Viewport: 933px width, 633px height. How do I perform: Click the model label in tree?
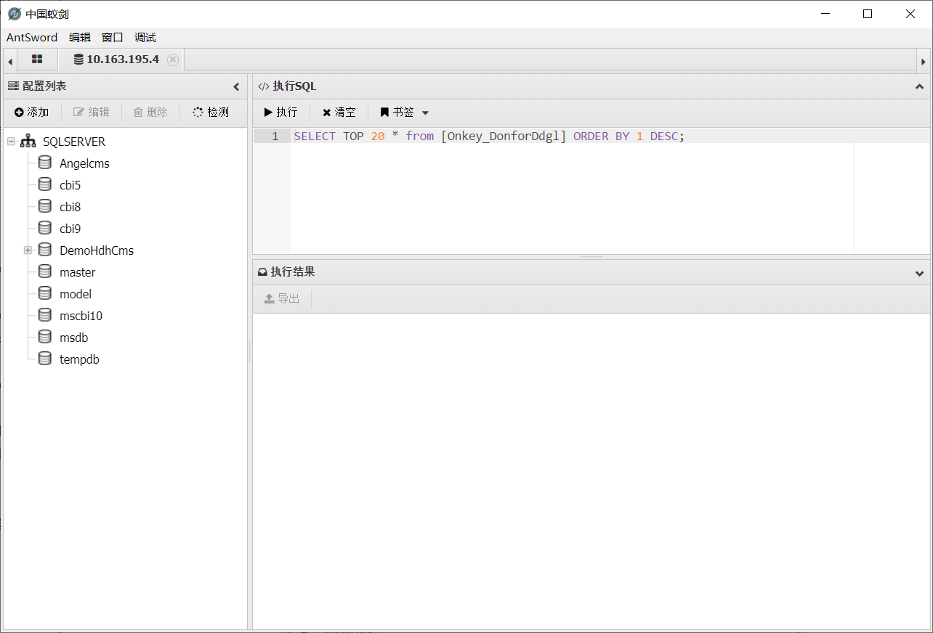click(76, 294)
